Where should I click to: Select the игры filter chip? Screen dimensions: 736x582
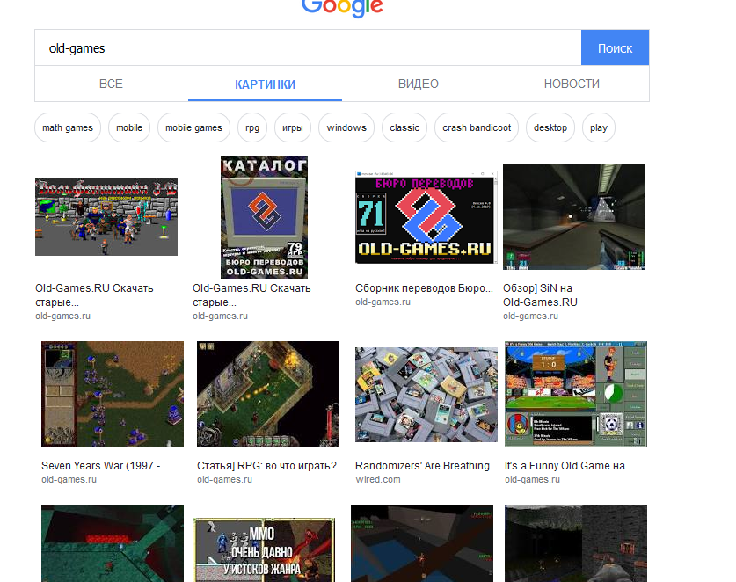click(293, 127)
